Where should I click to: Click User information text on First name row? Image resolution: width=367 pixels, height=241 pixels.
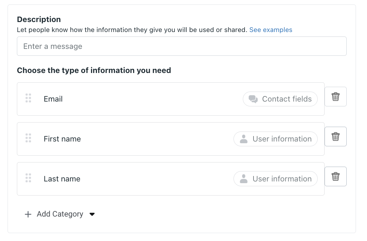pyautogui.click(x=282, y=139)
